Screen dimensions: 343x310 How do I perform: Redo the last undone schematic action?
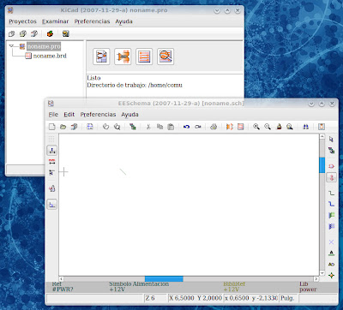point(198,127)
